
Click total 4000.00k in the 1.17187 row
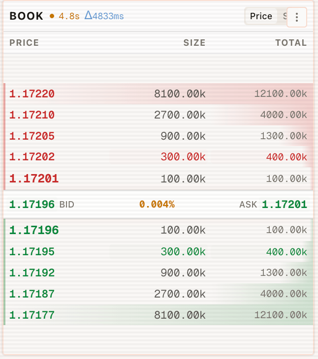pyautogui.click(x=284, y=294)
